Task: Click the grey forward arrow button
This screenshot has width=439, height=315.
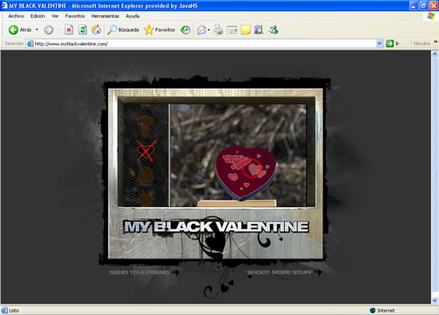Action: [49, 30]
